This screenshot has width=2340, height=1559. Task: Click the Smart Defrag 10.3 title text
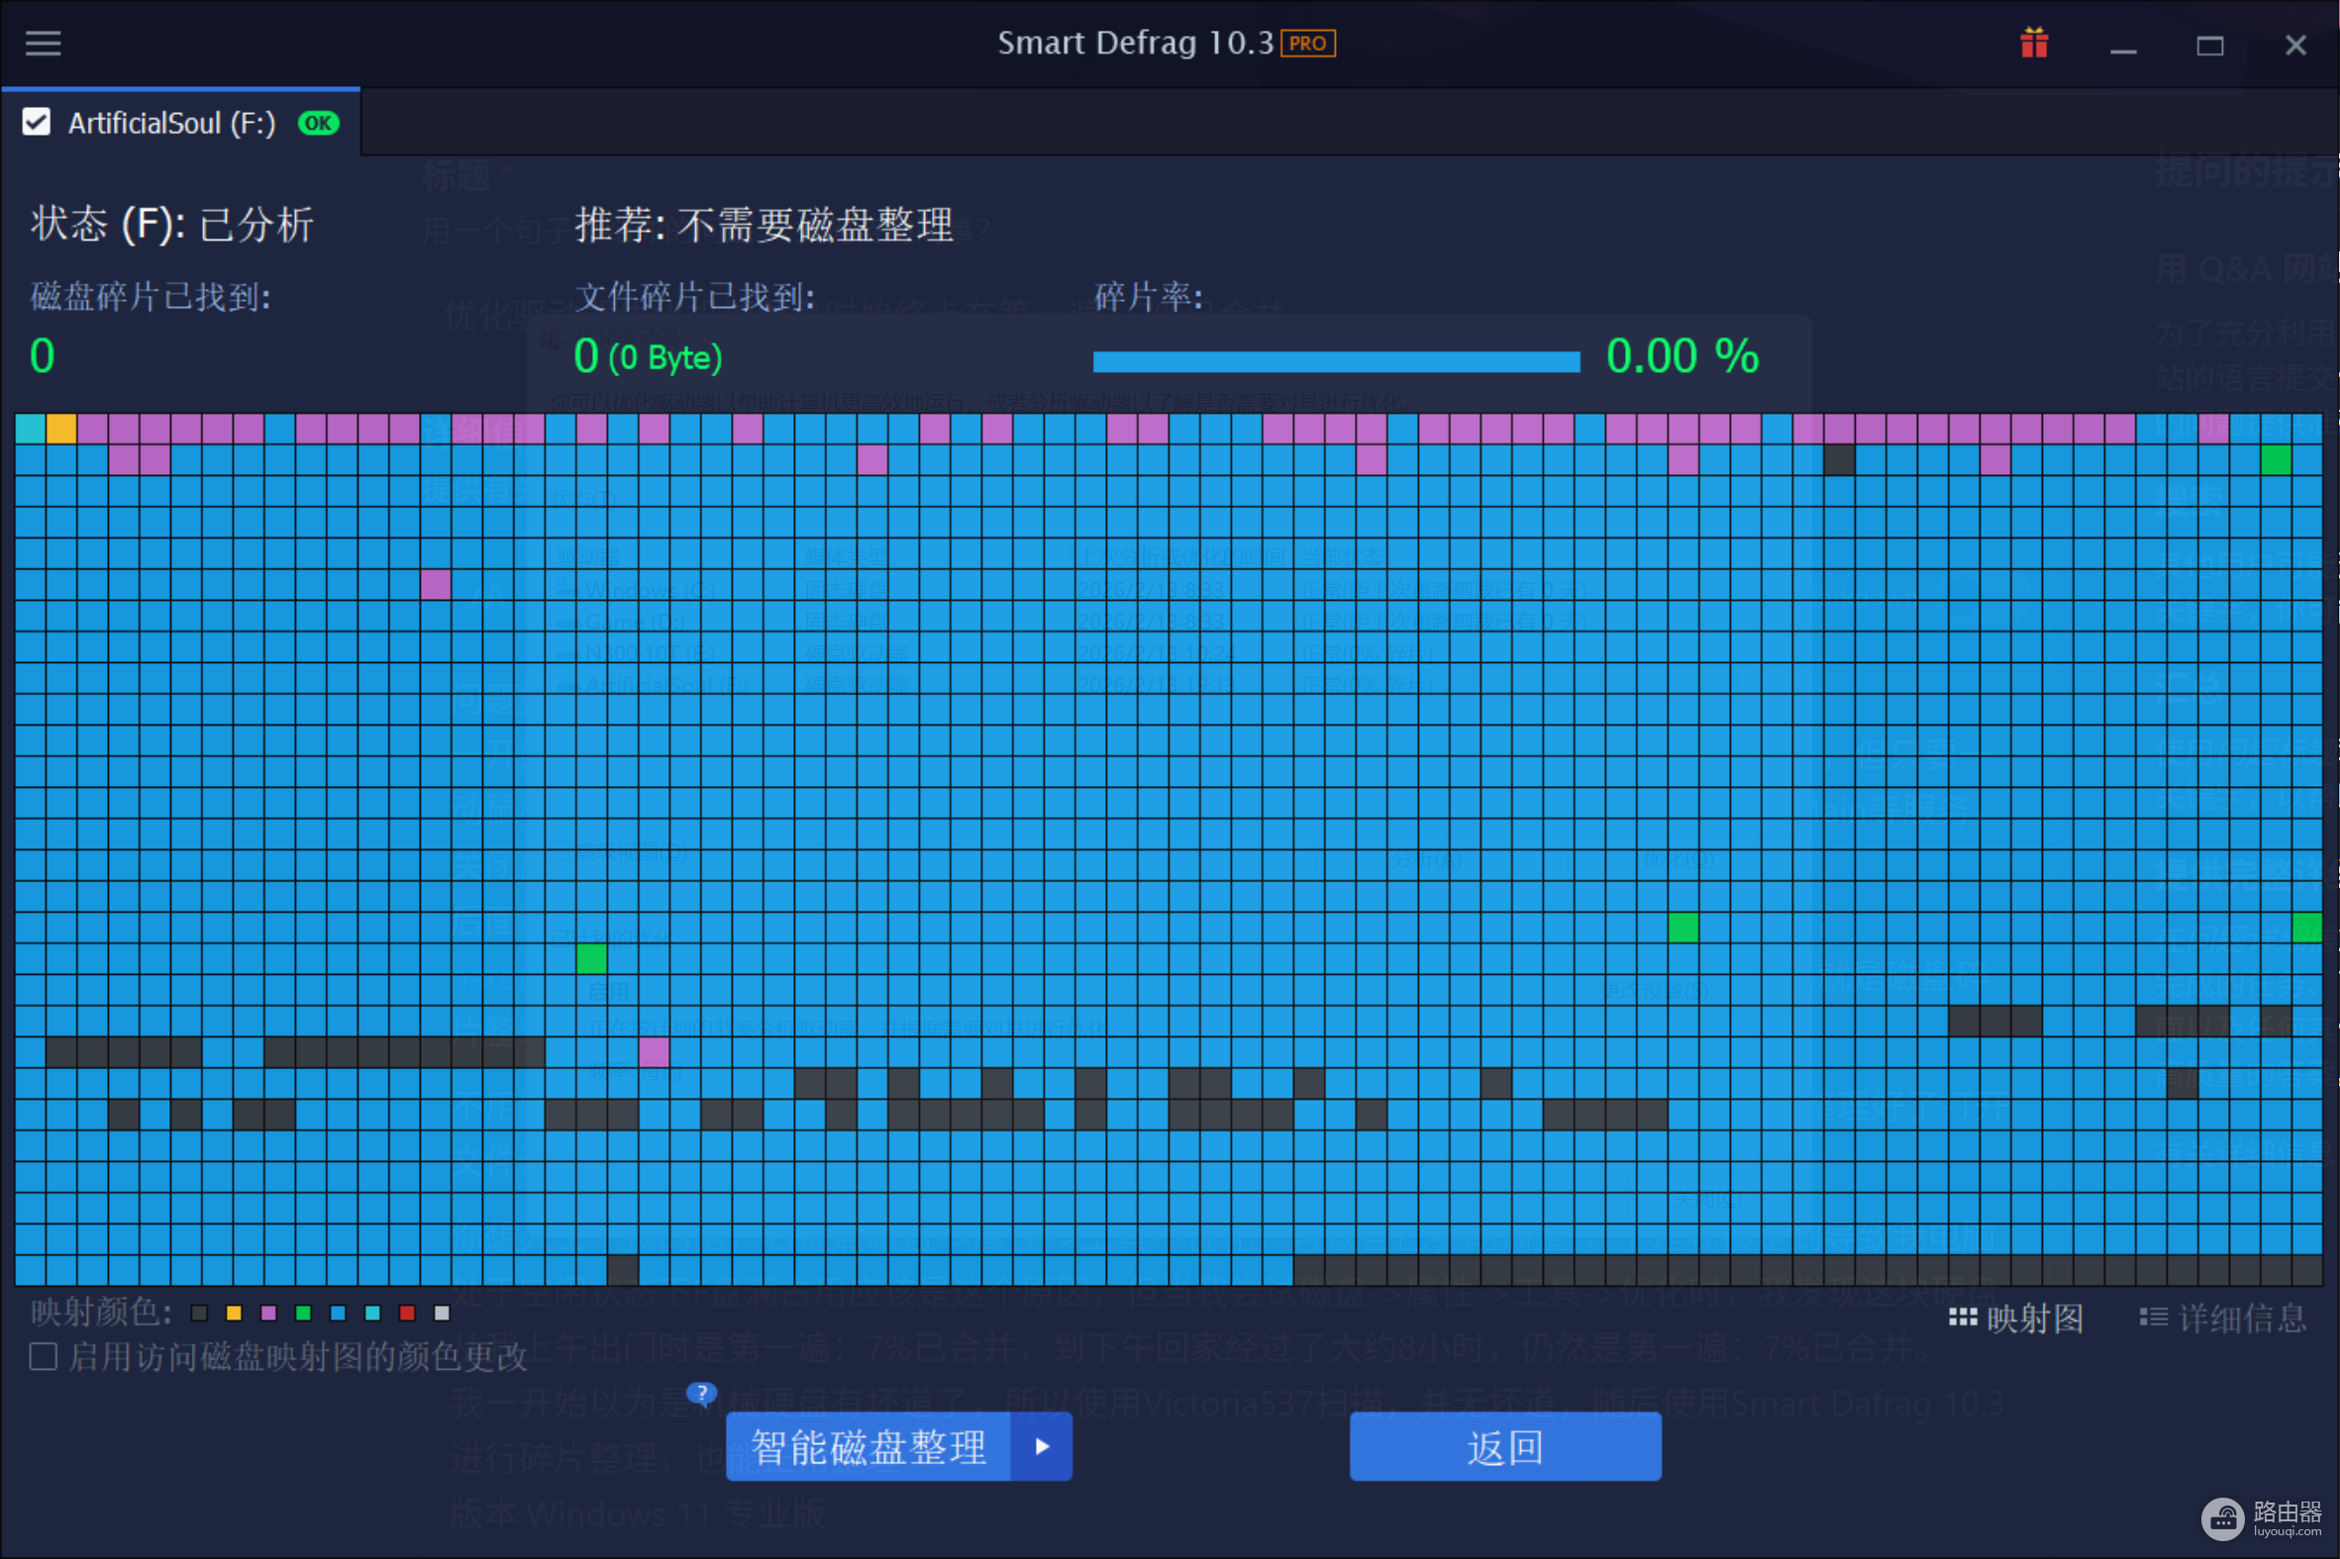(1136, 44)
